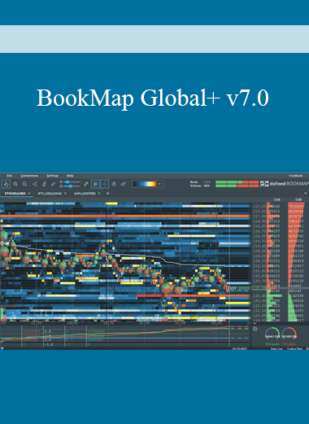Image resolution: width=309 pixels, height=424 pixels.
Task: Switch to the BTC_USD@GDAX tab
Action: pyautogui.click(x=50, y=194)
